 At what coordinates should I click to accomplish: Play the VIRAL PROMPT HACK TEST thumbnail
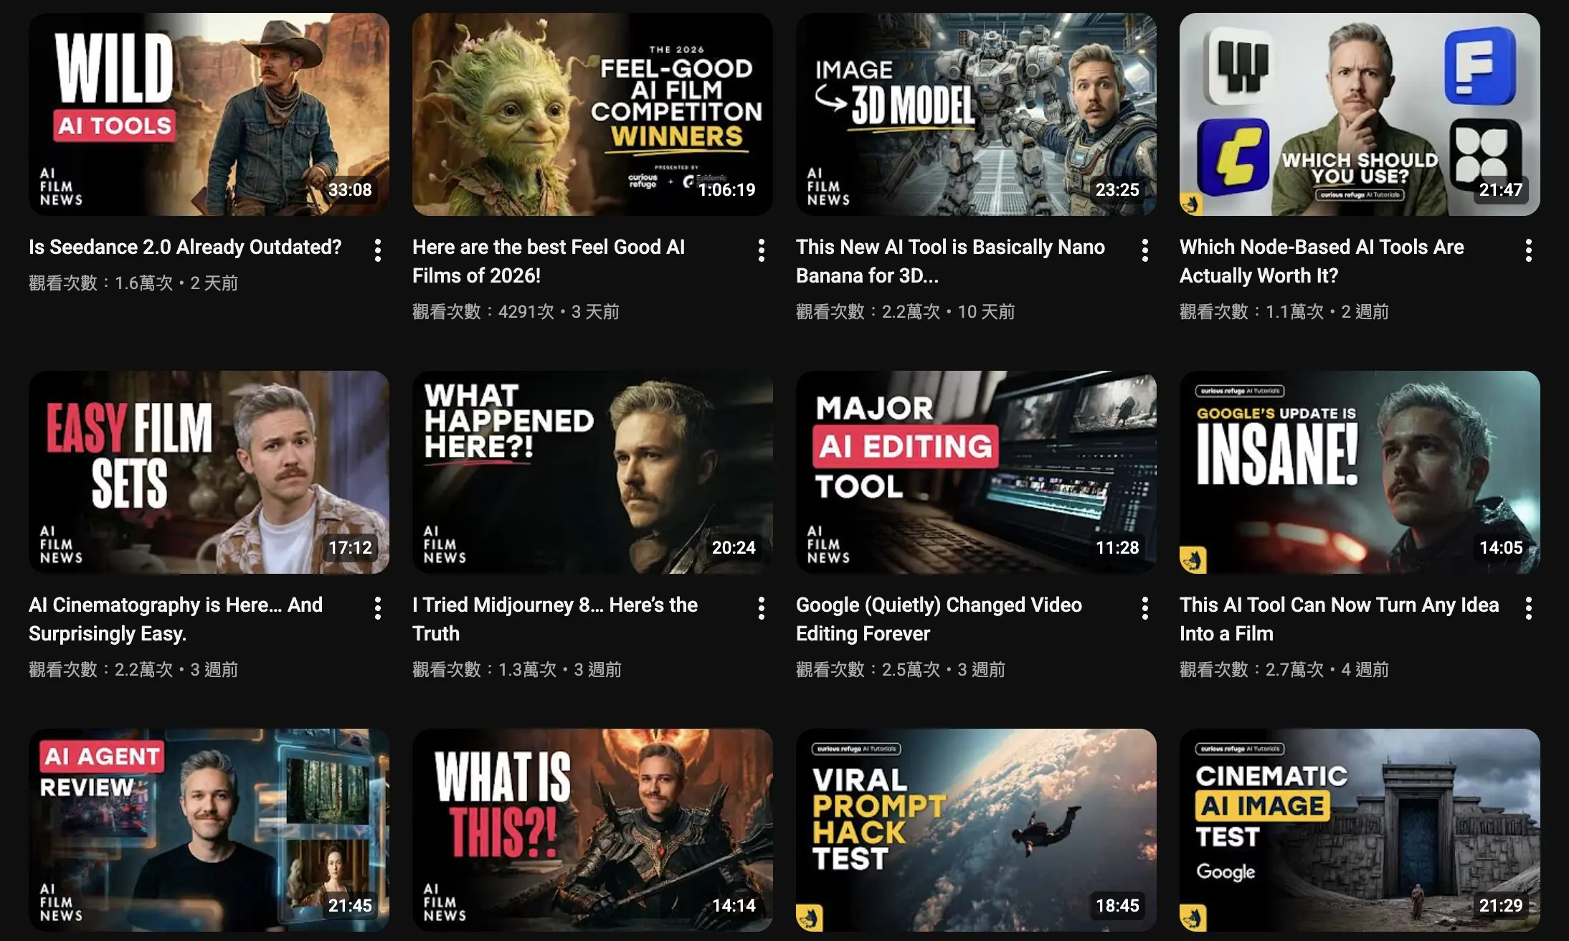(976, 830)
